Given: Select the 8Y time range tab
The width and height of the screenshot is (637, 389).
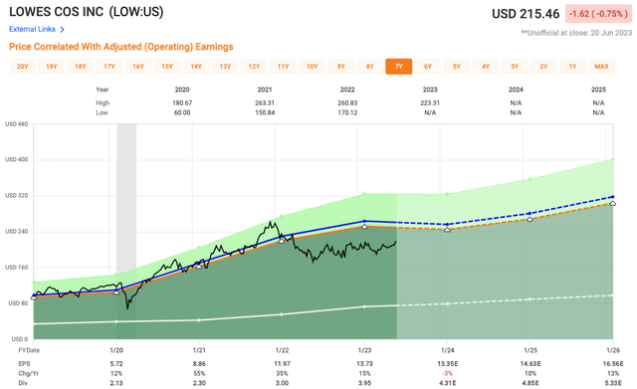Looking at the screenshot, I should click(369, 67).
